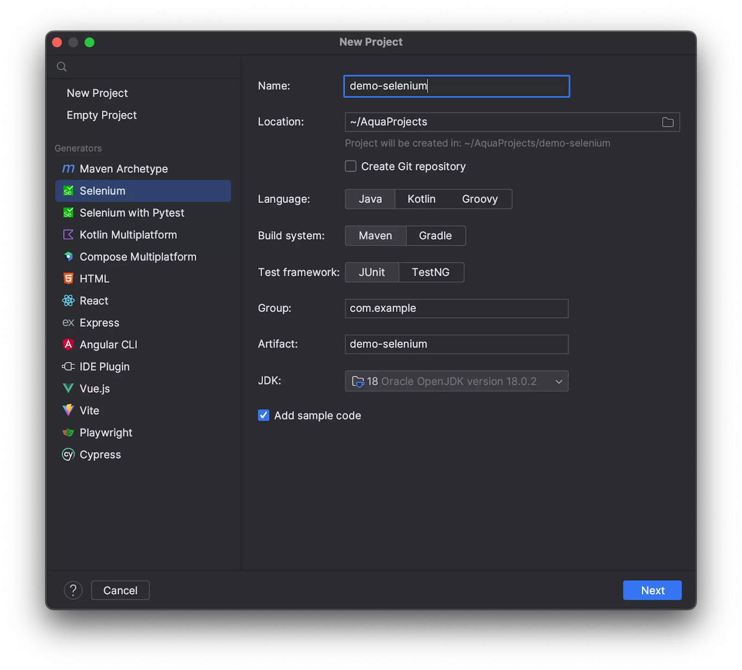742x670 pixels.
Task: Select HTML generator label
Action: 95,279
